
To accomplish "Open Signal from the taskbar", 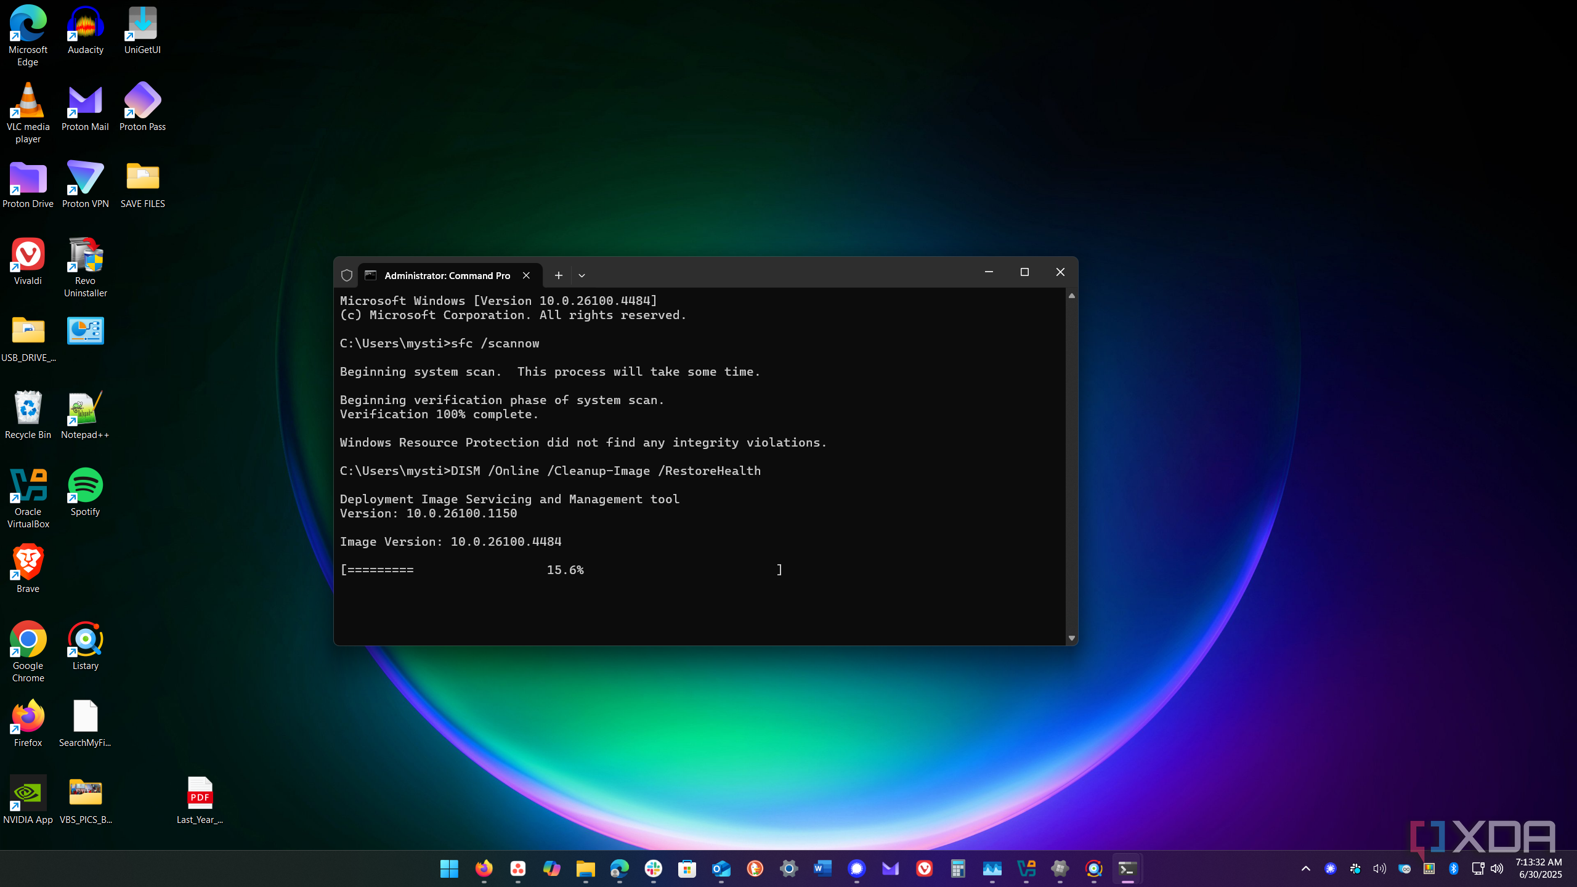I will 856,869.
